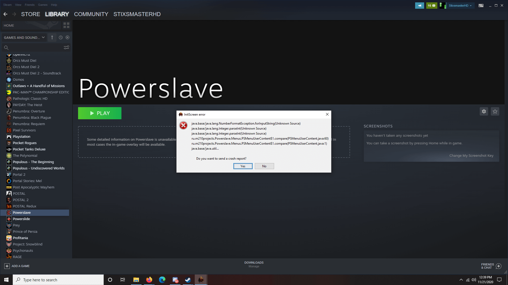508x285 pixels.
Task: Enter Big Picture mode icon
Action: pyautogui.click(x=481, y=6)
